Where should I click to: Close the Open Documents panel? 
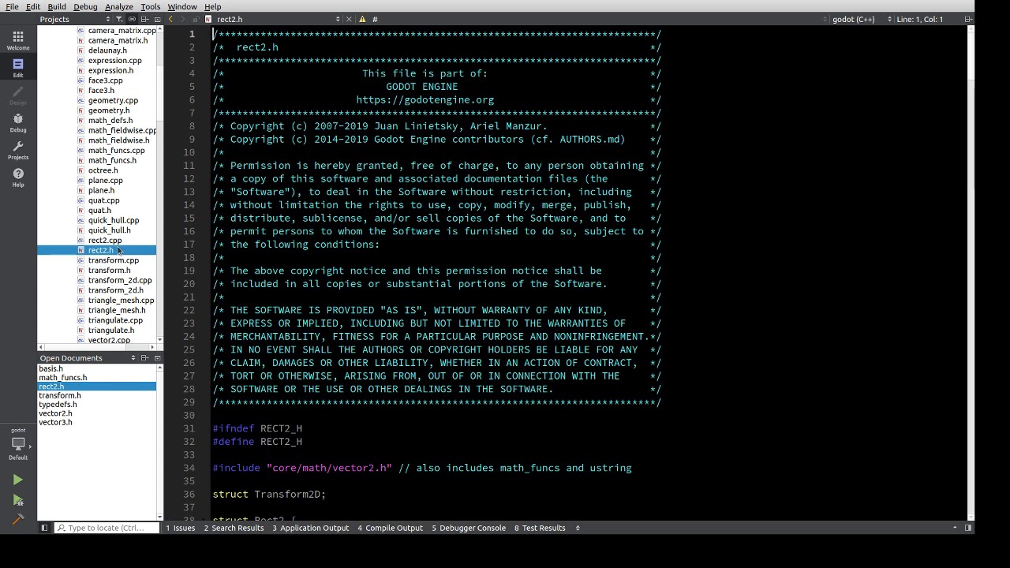(x=157, y=358)
